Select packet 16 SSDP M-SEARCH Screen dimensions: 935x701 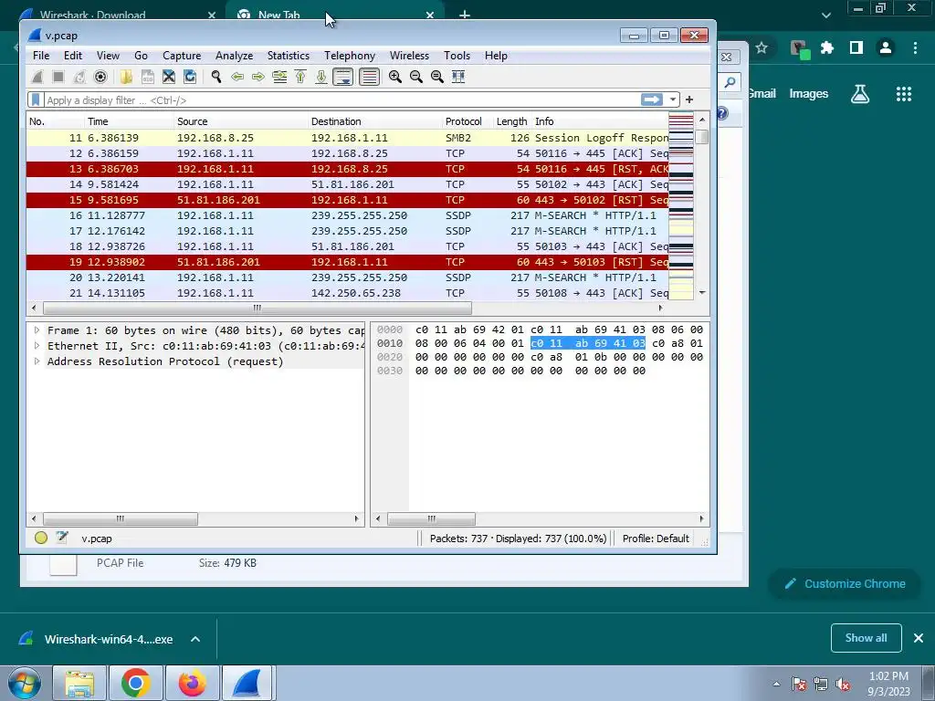click(x=348, y=215)
